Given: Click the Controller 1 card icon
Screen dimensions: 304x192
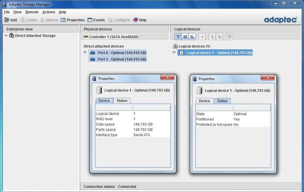Looking at the screenshot, I should (86, 37).
